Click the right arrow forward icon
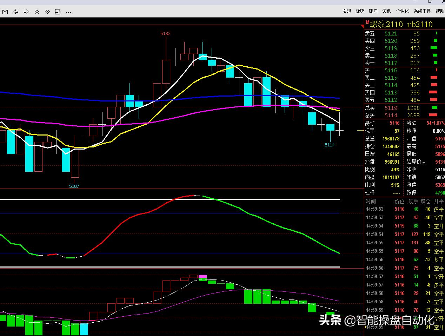 point(26,12)
